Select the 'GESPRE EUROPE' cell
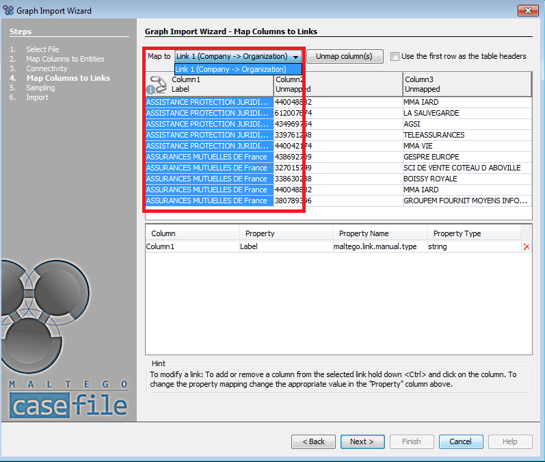 coord(467,157)
